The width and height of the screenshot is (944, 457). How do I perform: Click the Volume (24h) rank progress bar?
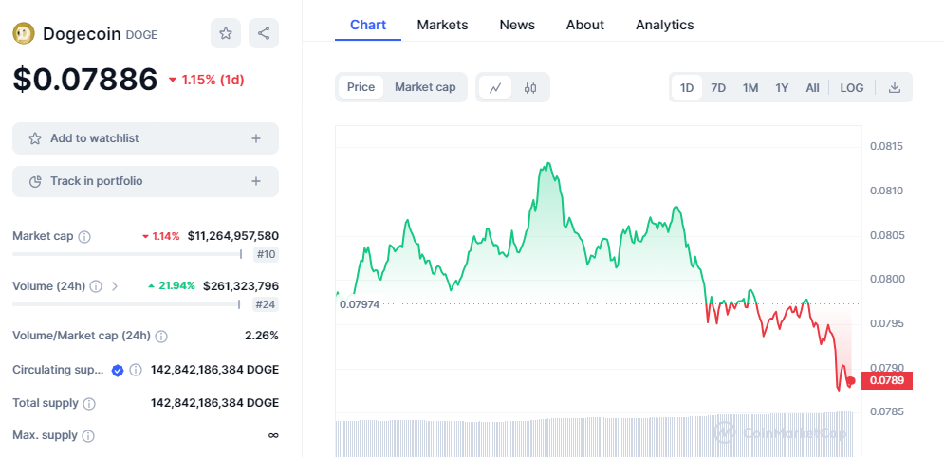click(126, 304)
